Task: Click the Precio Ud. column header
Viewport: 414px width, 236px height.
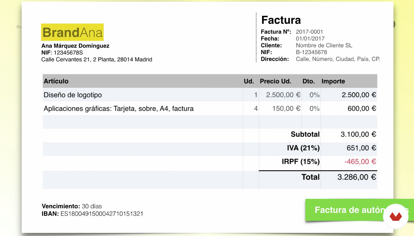Action: (x=275, y=81)
